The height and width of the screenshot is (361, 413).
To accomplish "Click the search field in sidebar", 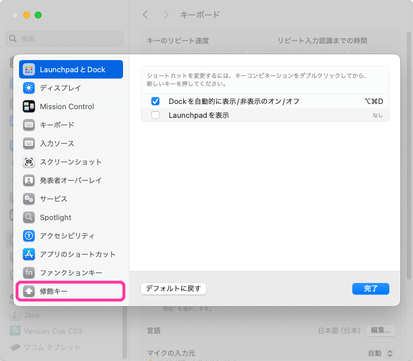I will pos(65,39).
